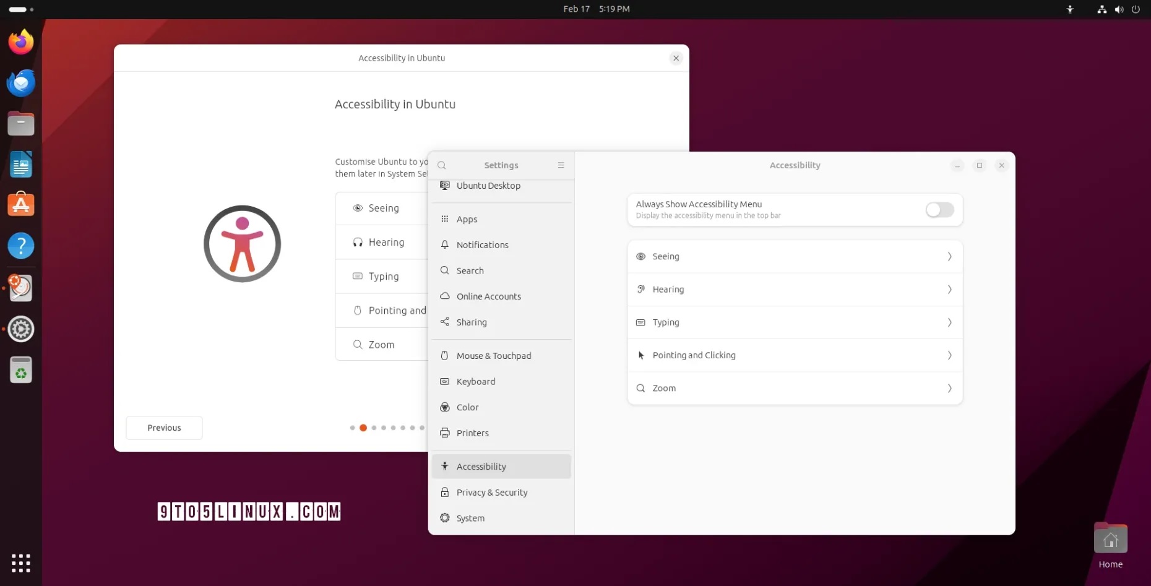The height and width of the screenshot is (586, 1151).
Task: Open the Files manager dock icon
Action: (x=21, y=124)
